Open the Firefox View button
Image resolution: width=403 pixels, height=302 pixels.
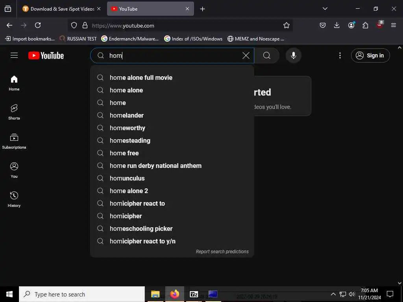coord(8,9)
